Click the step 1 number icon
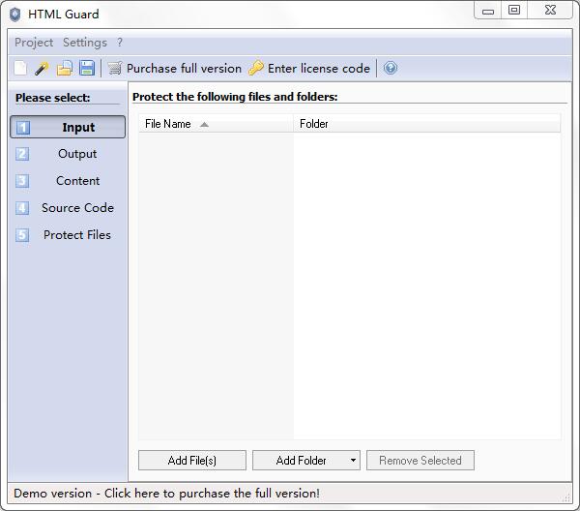The image size is (580, 511). [x=23, y=128]
